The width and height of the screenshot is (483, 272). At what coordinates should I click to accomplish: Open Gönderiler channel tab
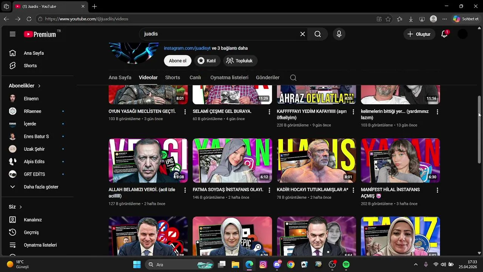pyautogui.click(x=268, y=77)
